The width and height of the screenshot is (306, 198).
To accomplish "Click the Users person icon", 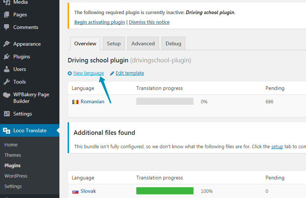I will coord(6,69).
